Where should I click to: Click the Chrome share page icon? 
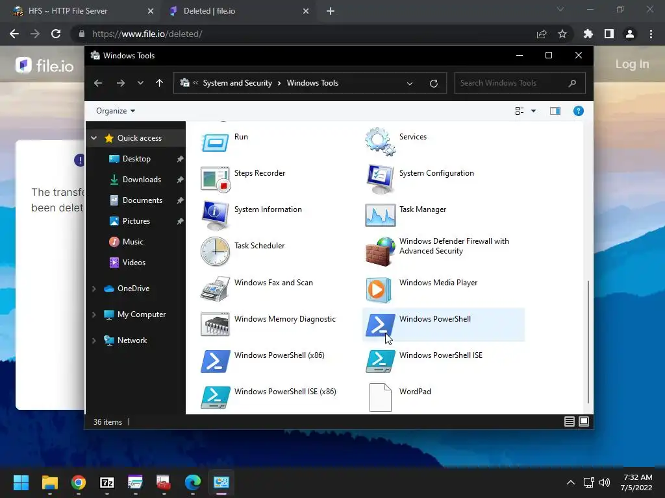[542, 34]
